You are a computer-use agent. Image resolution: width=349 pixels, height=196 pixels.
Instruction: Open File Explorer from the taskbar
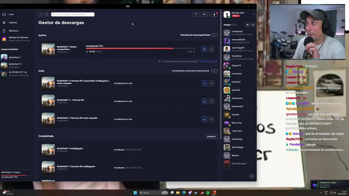(178, 193)
